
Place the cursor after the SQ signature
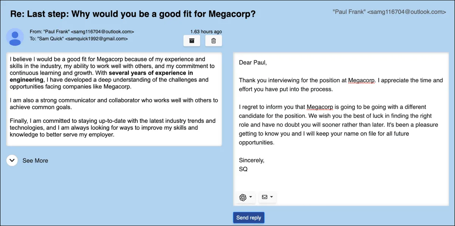pos(248,169)
